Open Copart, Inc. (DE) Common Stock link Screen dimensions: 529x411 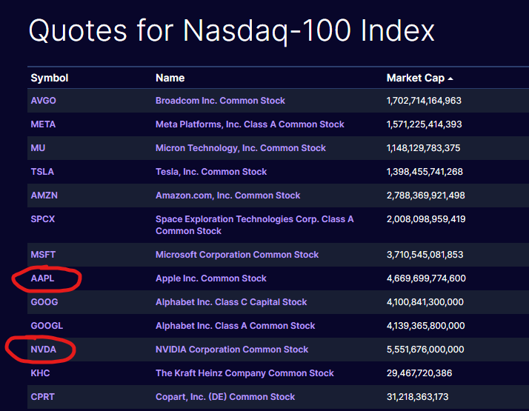(x=225, y=396)
